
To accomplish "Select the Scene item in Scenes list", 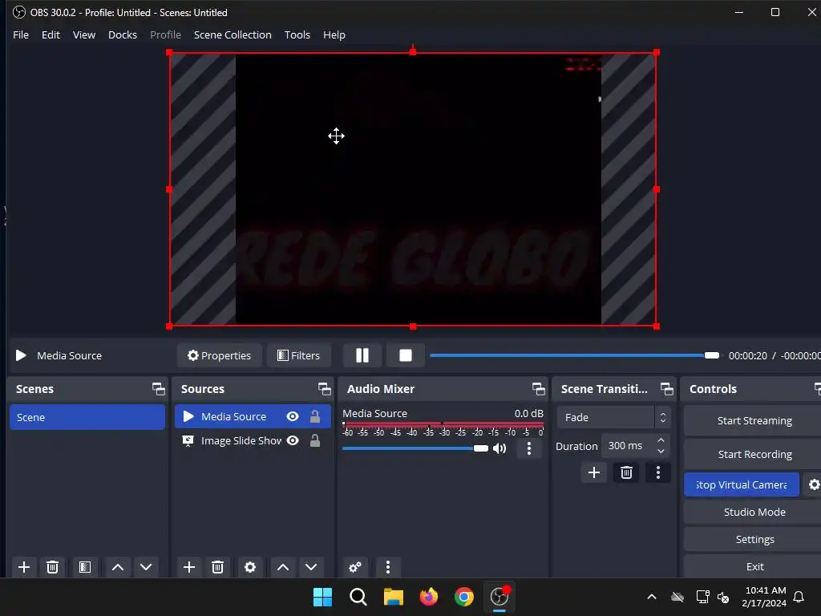I will click(87, 417).
